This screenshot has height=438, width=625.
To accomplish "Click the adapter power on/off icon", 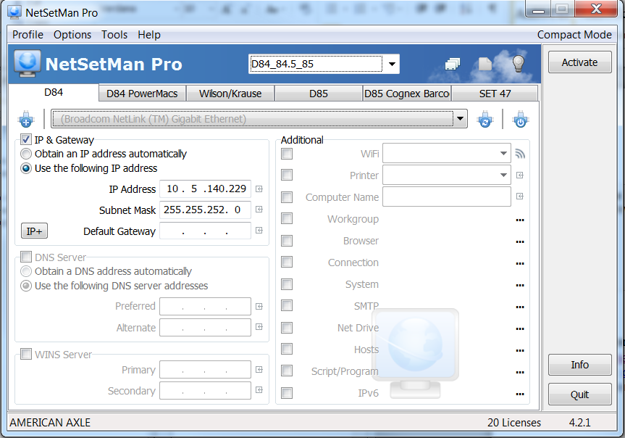I will [x=521, y=119].
